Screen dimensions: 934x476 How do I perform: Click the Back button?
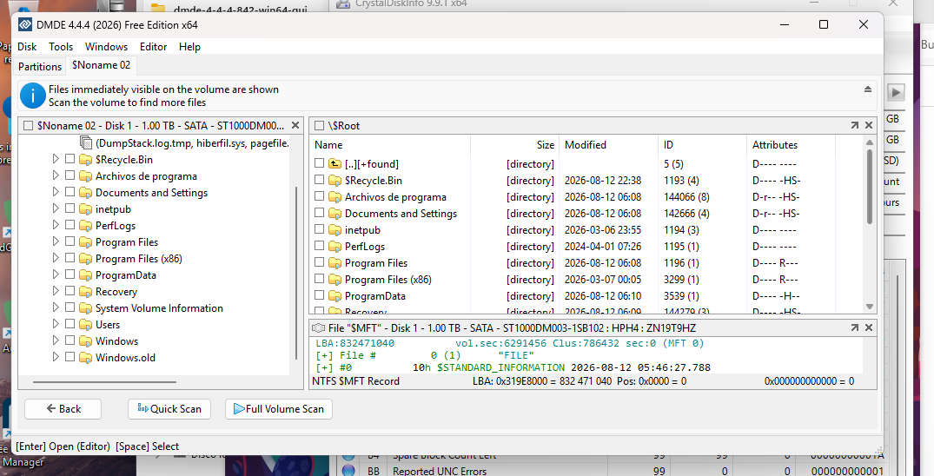point(63,408)
